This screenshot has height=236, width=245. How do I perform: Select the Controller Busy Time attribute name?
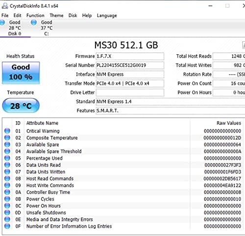[x=48, y=192]
